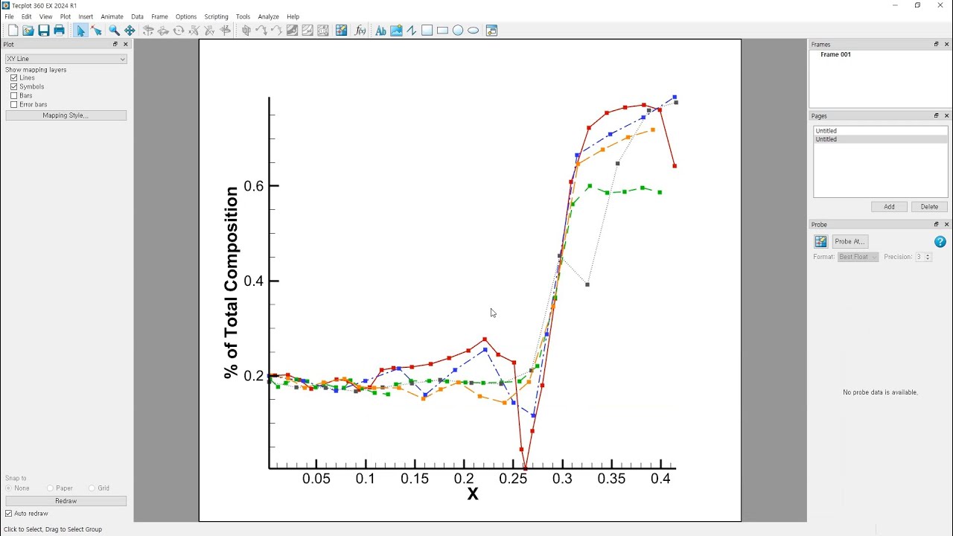Image resolution: width=953 pixels, height=536 pixels.
Task: Click the Print toolbar icon
Action: click(x=60, y=31)
